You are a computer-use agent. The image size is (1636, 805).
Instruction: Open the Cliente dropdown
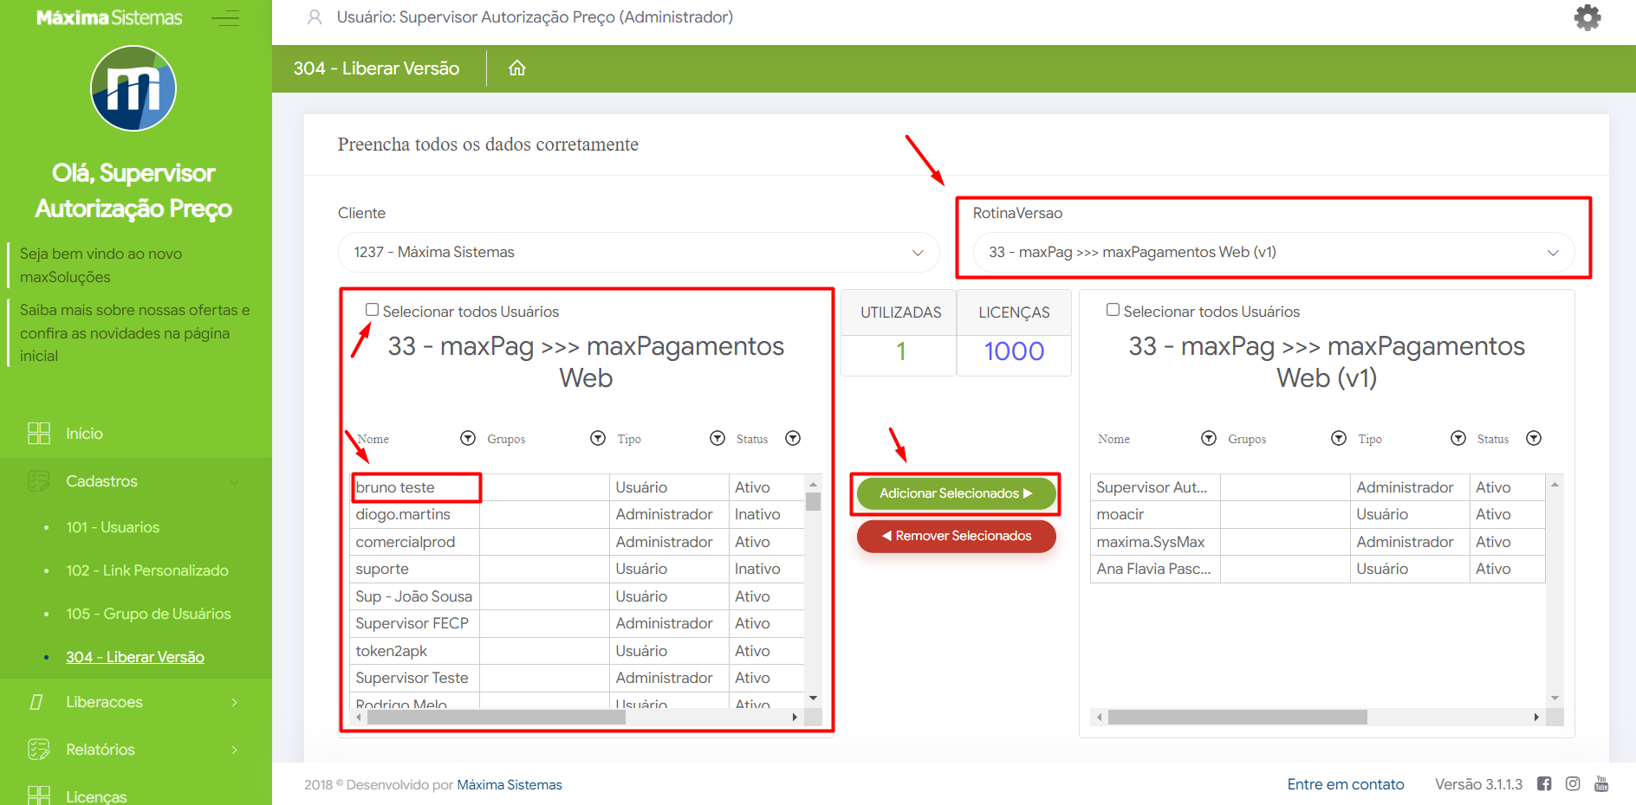coord(638,253)
